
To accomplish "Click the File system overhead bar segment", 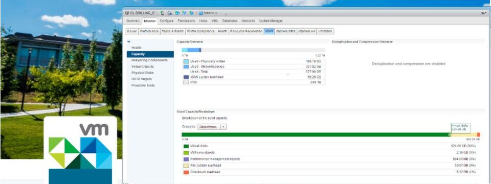I will click(x=463, y=134).
